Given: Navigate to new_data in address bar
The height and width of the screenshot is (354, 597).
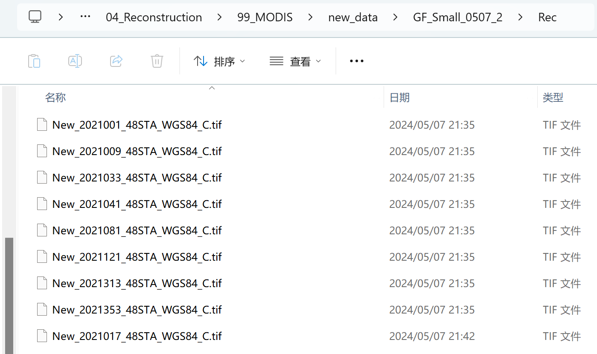Looking at the screenshot, I should pos(353,17).
